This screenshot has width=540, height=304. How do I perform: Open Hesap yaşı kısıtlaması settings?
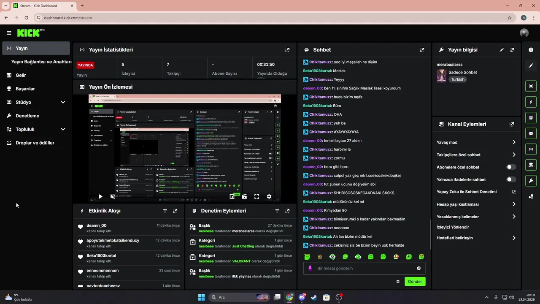(476, 204)
